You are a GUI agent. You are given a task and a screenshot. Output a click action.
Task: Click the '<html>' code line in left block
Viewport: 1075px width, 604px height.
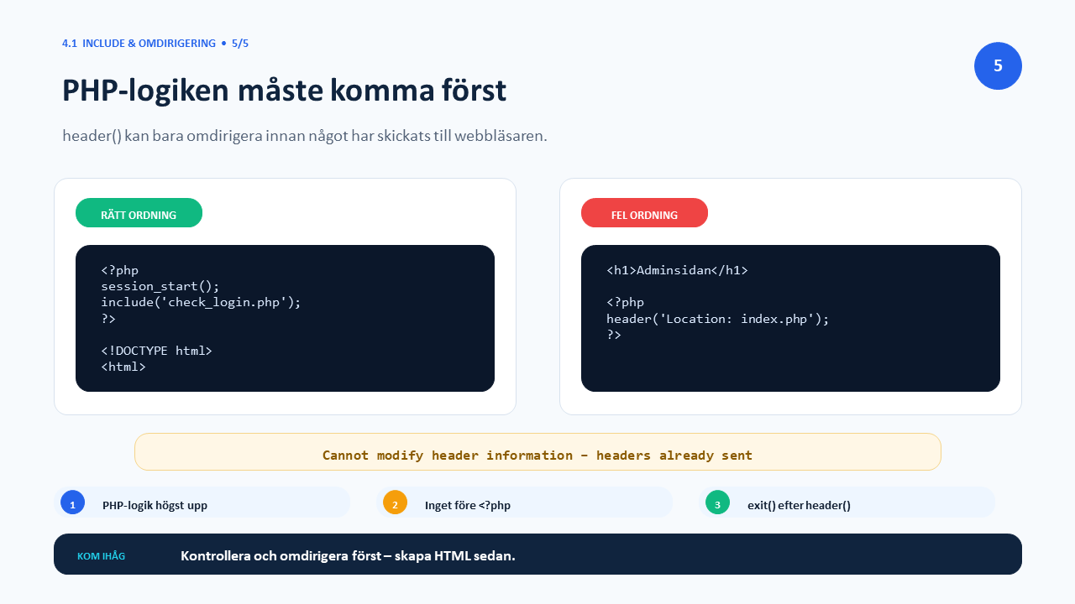coord(123,367)
